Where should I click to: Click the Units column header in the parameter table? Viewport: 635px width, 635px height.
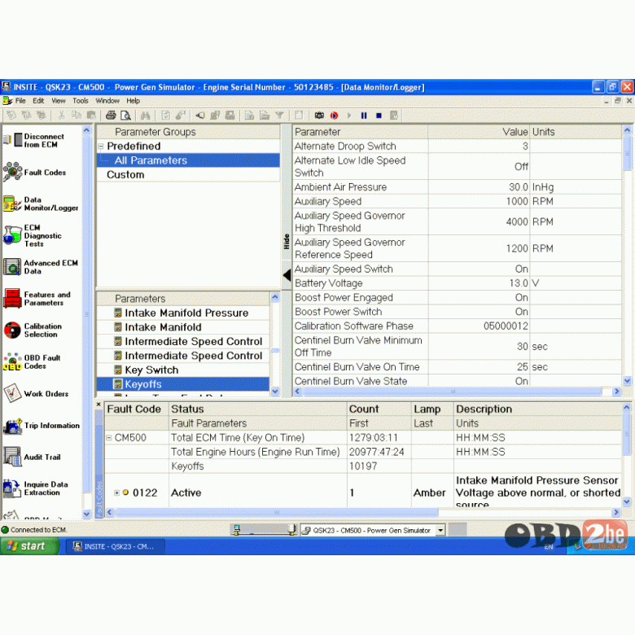pyautogui.click(x=576, y=132)
